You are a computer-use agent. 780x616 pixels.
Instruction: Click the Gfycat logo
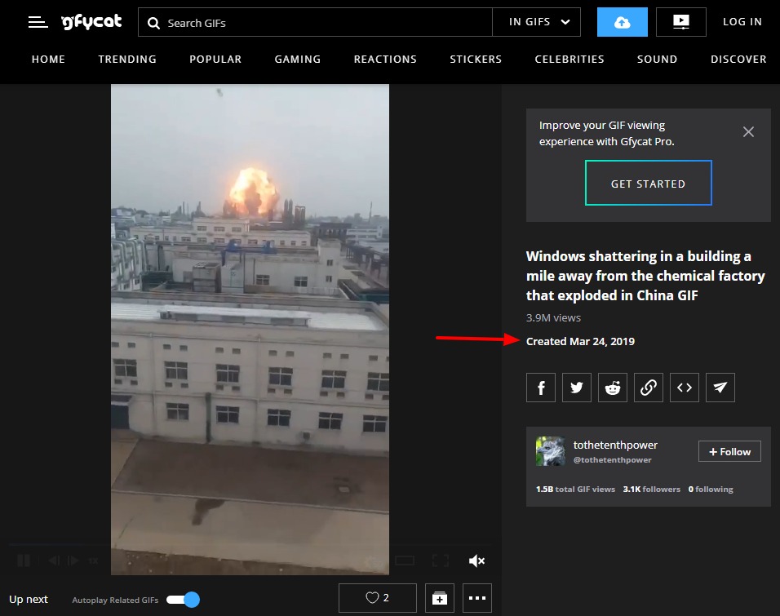[x=91, y=22]
